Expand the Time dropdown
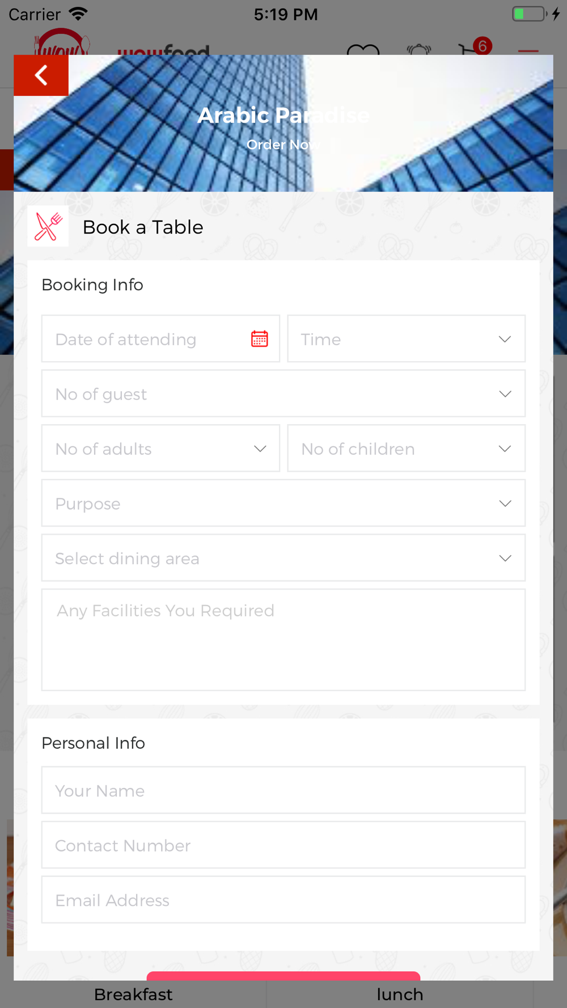 pos(407,339)
